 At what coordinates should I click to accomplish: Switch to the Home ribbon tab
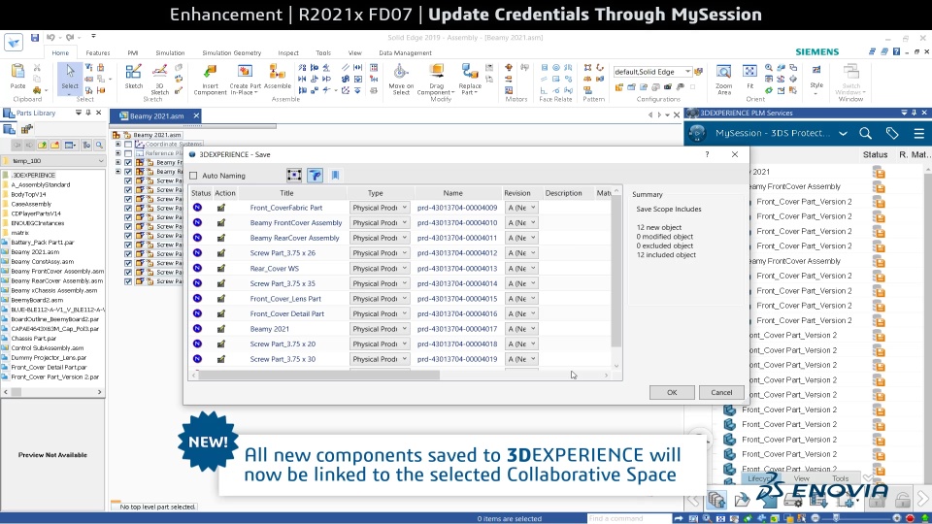[60, 52]
